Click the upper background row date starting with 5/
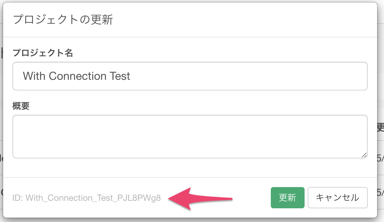Screen dimensions: 384x222 coord(381,158)
